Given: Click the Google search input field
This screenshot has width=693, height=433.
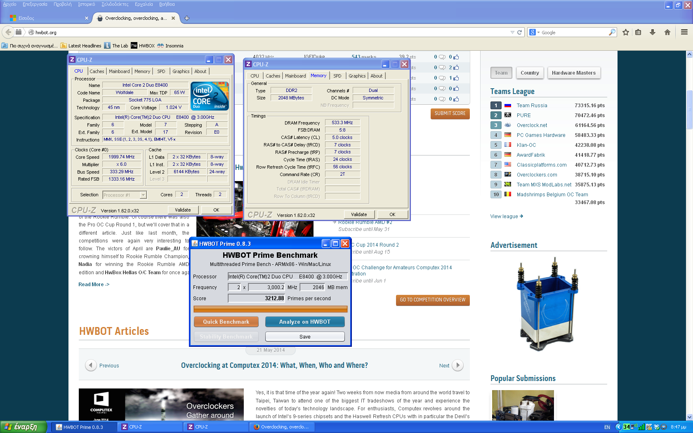Looking at the screenshot, I should pyautogui.click(x=574, y=32).
